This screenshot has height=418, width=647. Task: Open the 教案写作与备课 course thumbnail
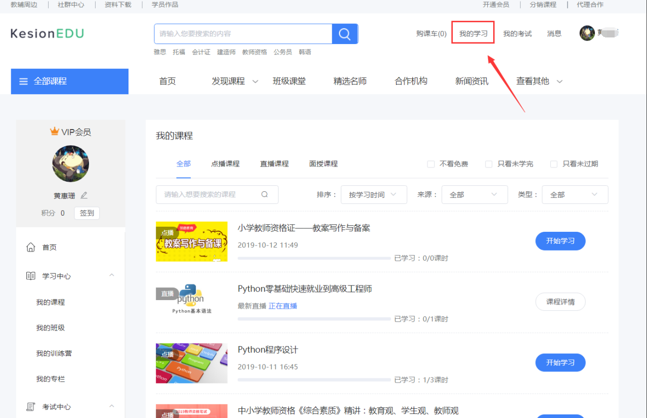(x=192, y=241)
